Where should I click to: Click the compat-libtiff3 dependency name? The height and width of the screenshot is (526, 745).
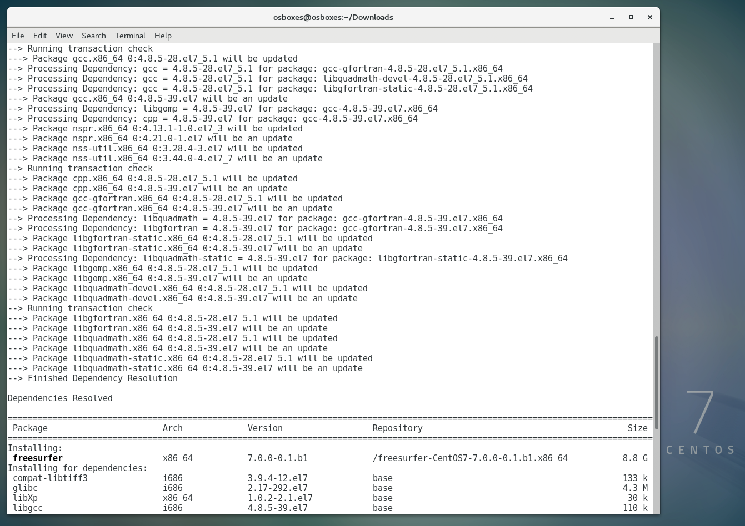(50, 478)
